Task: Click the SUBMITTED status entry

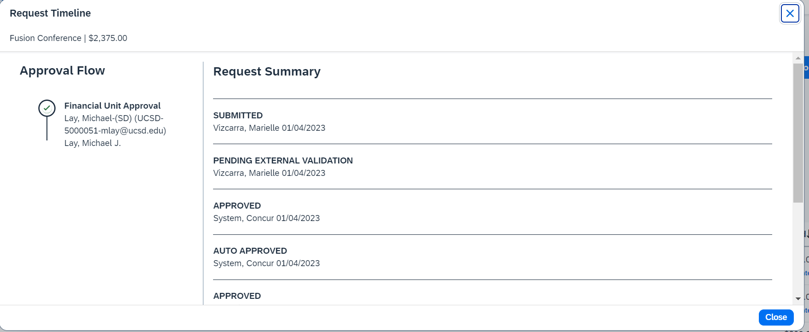Action: click(238, 116)
